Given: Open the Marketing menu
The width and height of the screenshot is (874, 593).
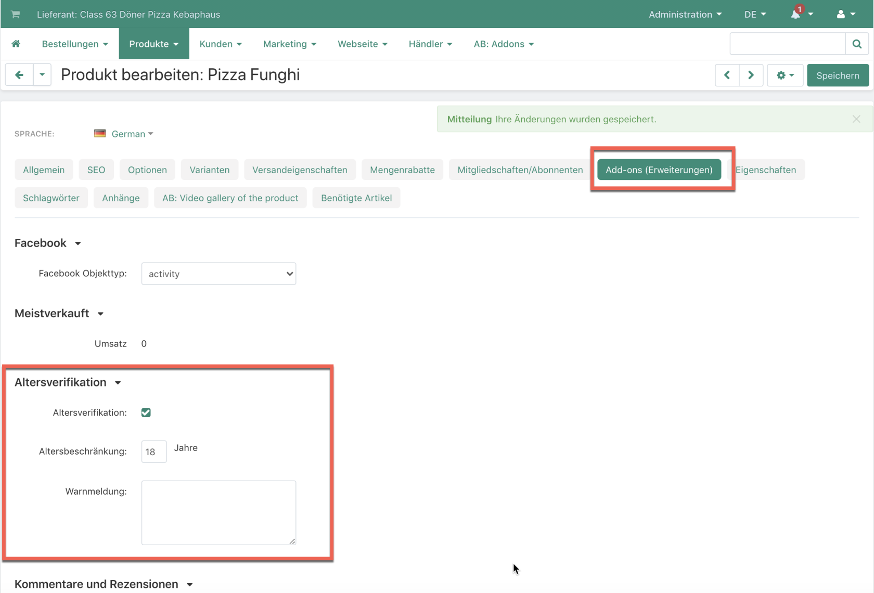Looking at the screenshot, I should [x=290, y=44].
